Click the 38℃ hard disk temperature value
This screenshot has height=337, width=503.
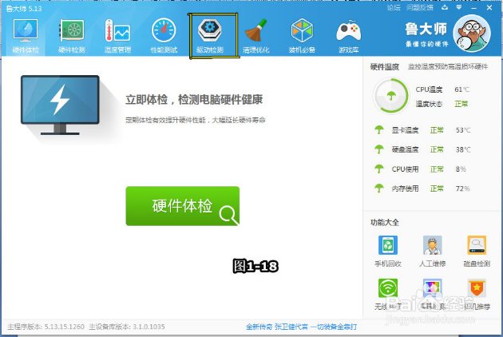(463, 149)
